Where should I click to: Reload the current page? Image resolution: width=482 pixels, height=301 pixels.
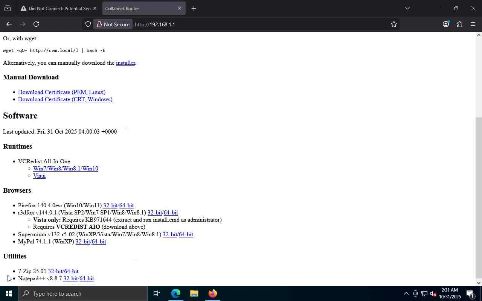click(36, 24)
